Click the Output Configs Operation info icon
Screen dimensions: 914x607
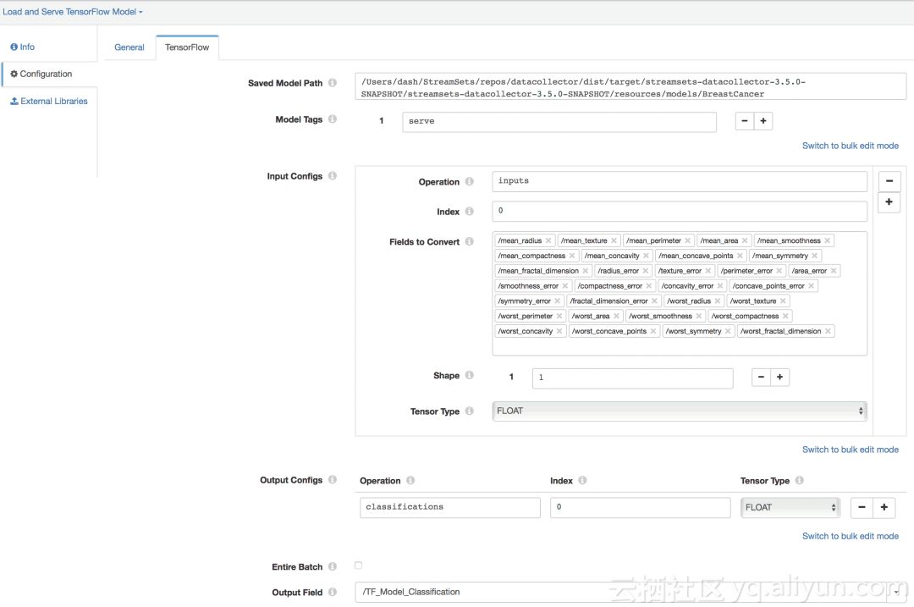410,480
